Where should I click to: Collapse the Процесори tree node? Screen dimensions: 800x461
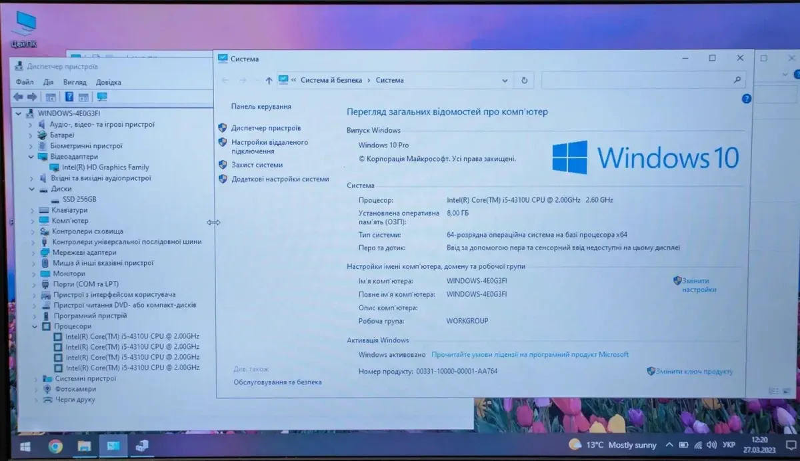(35, 326)
